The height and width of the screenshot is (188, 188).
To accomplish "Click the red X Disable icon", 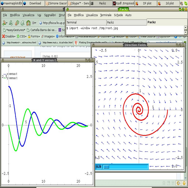I will [3, 36].
